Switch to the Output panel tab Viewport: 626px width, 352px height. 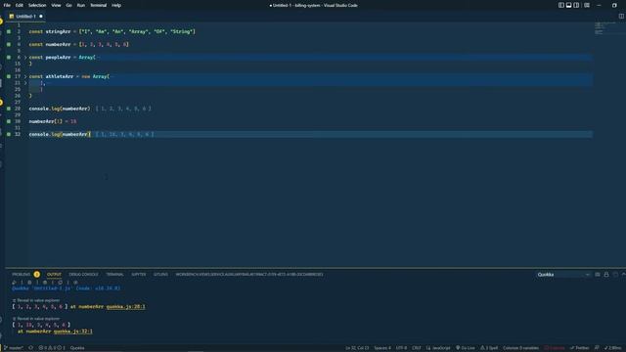coord(54,275)
